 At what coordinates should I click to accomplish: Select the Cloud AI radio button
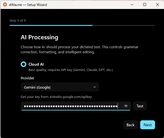[x=24, y=64]
